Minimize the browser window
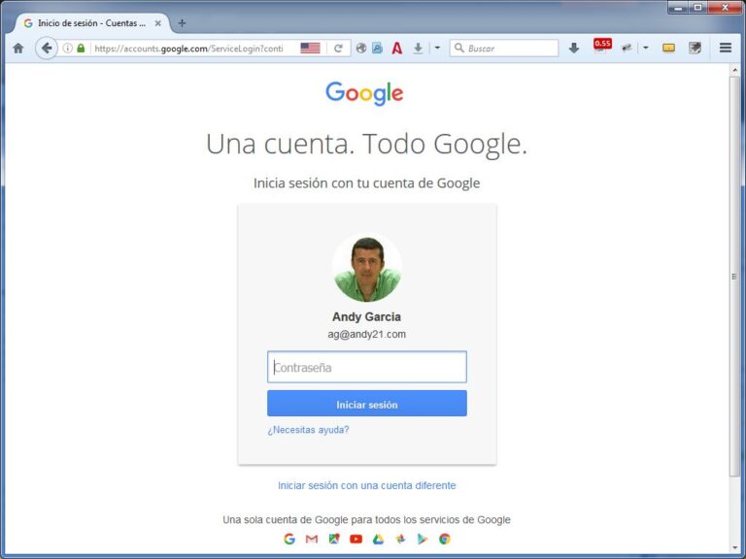The width and height of the screenshot is (746, 559). [x=678, y=8]
